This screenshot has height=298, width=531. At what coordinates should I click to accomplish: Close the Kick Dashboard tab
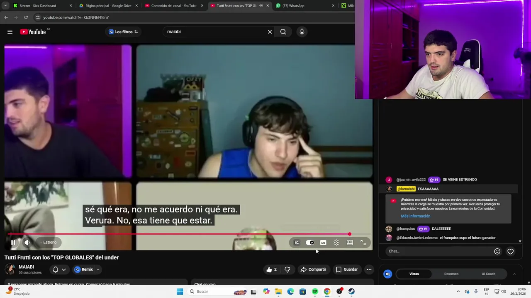tap(71, 6)
